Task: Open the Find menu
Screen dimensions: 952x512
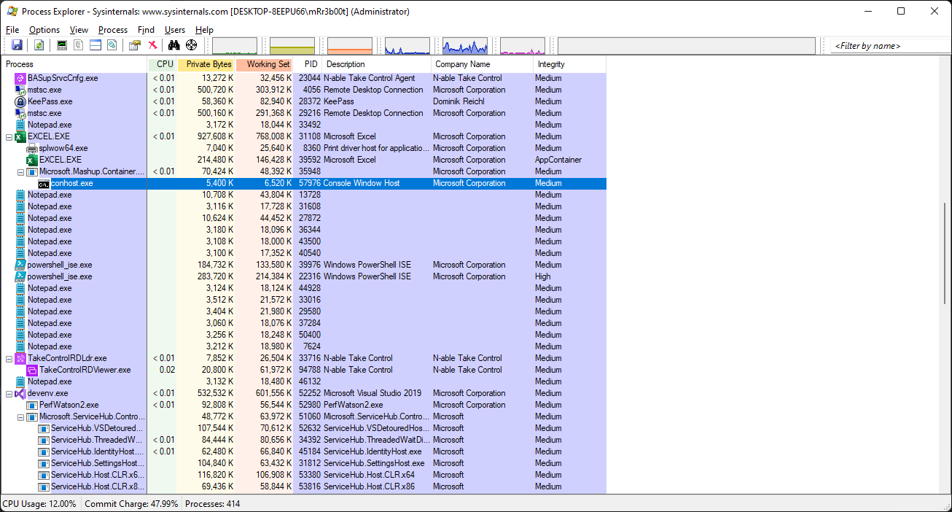Action: tap(146, 30)
